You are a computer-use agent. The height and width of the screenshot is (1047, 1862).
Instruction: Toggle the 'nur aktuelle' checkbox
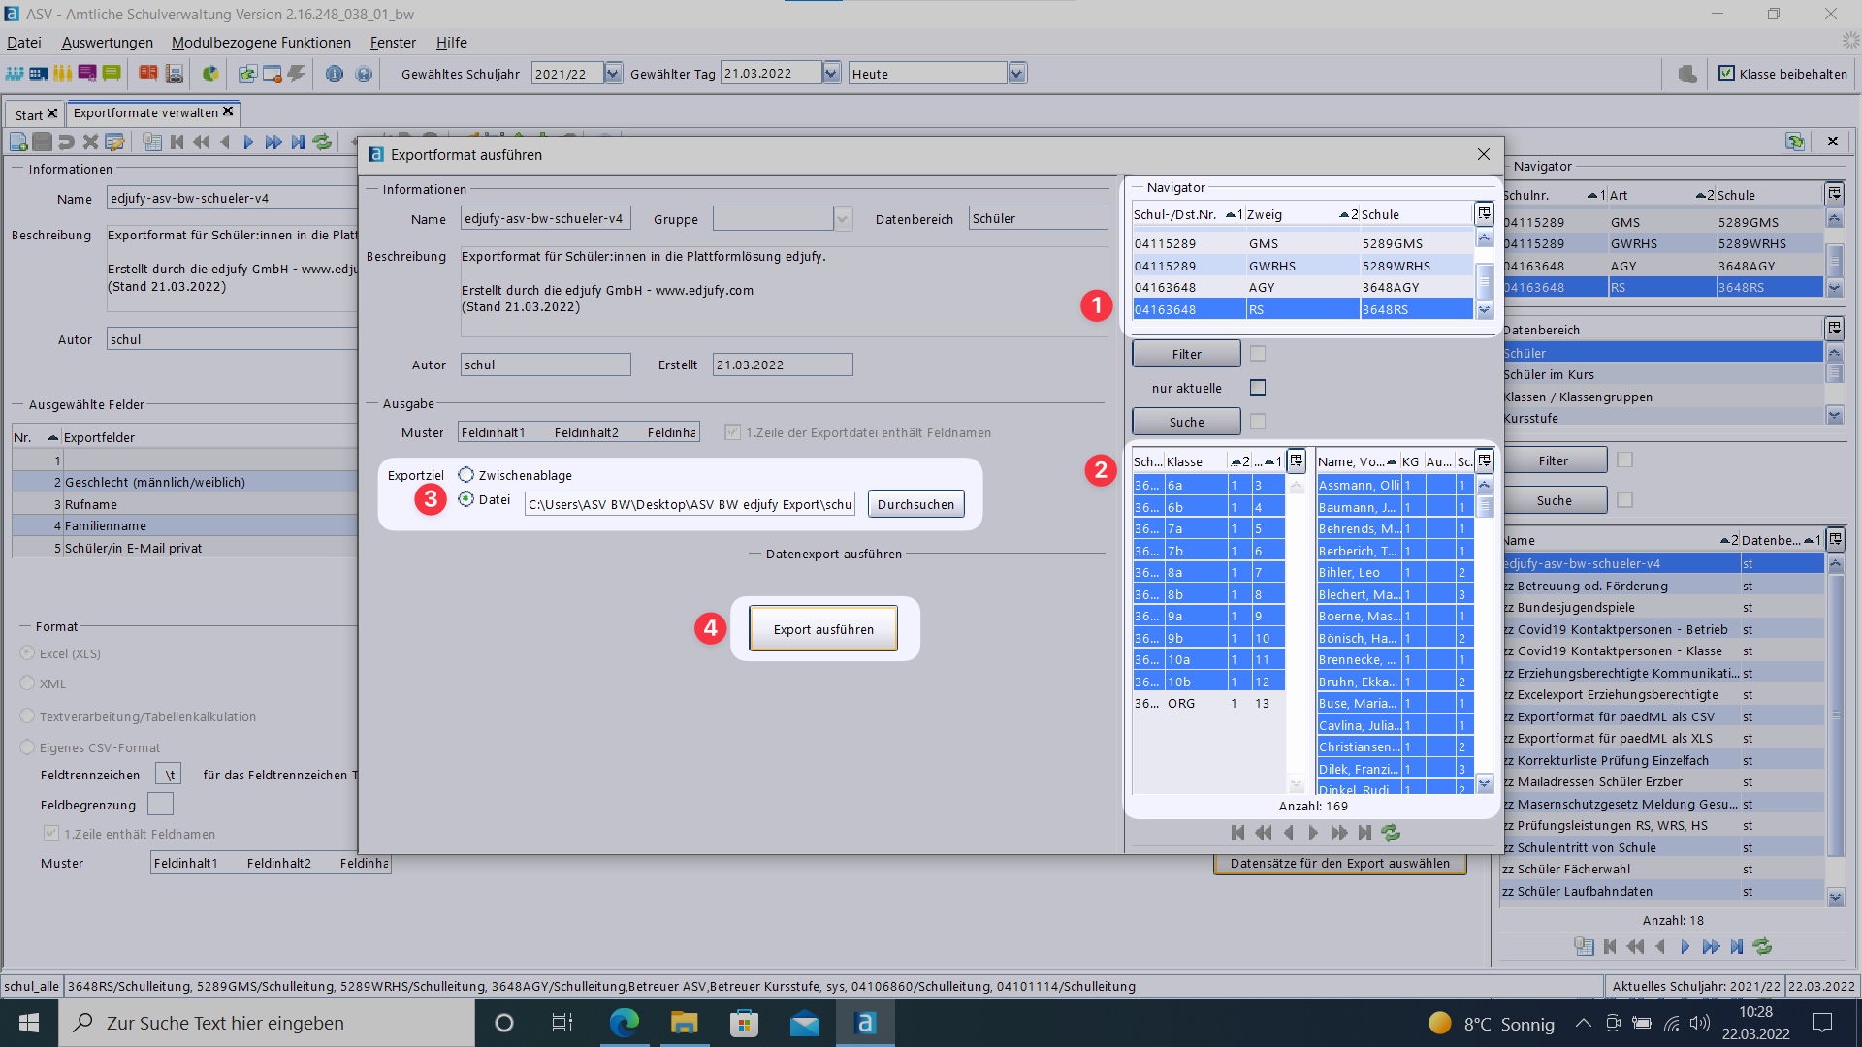point(1258,388)
